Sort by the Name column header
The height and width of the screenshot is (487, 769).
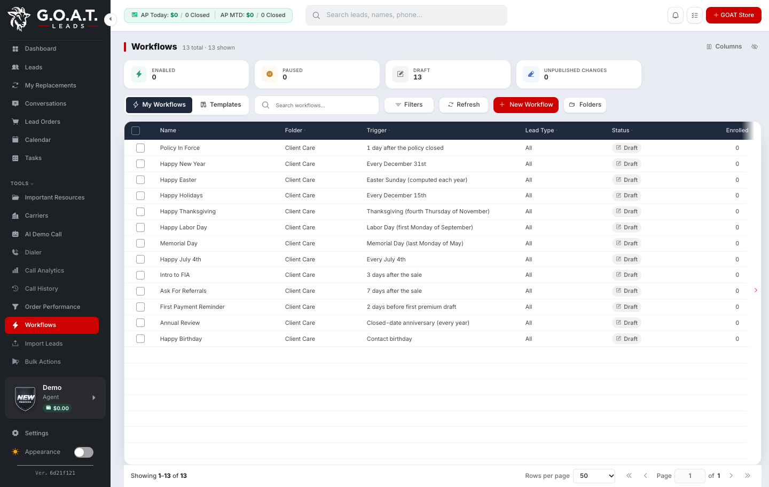tap(168, 131)
